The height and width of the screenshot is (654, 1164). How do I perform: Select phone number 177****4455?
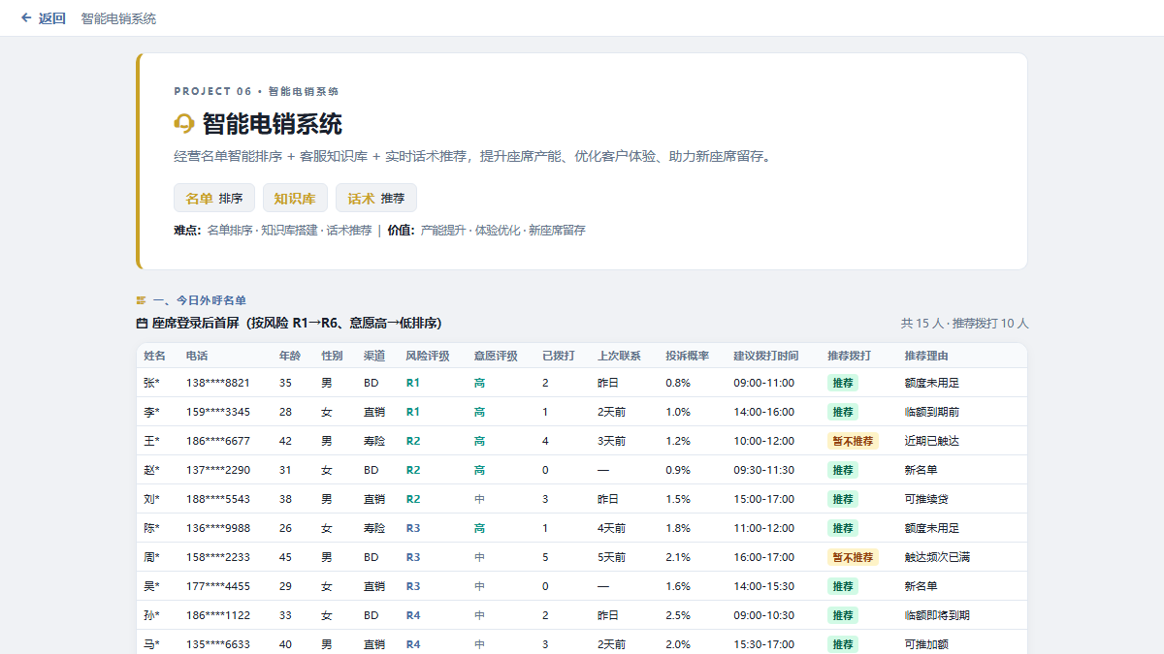218,586
